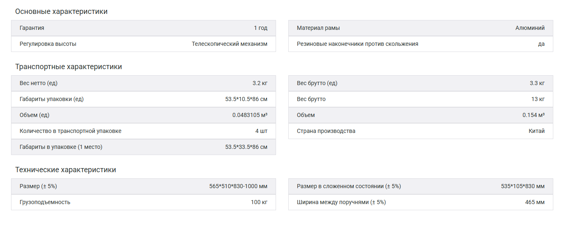The image size is (568, 227).
Task: Select the "Гарантия" row label
Action: (x=32, y=28)
